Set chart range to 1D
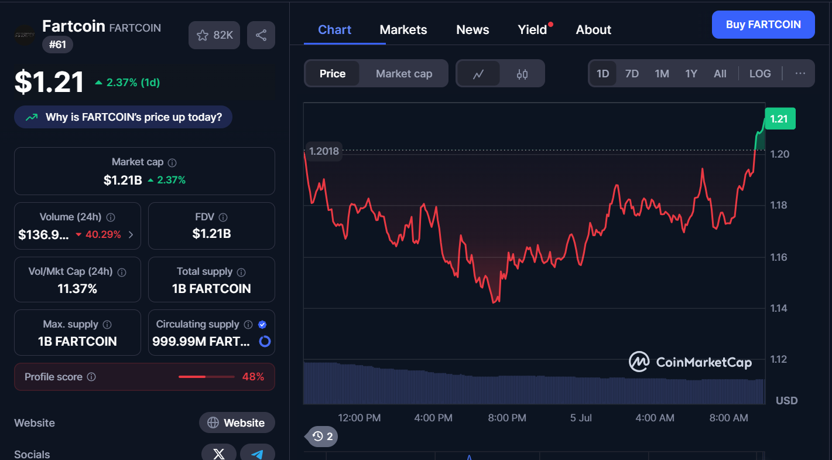 (602, 74)
